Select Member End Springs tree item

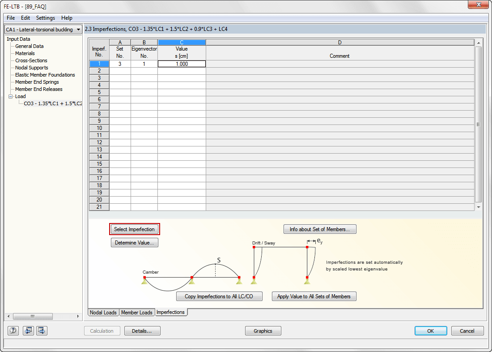click(x=37, y=82)
